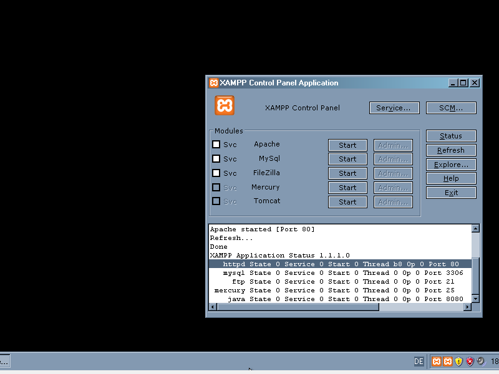Click the large orange XAMPP logo
Screen dimensions: 499x374
click(225, 105)
